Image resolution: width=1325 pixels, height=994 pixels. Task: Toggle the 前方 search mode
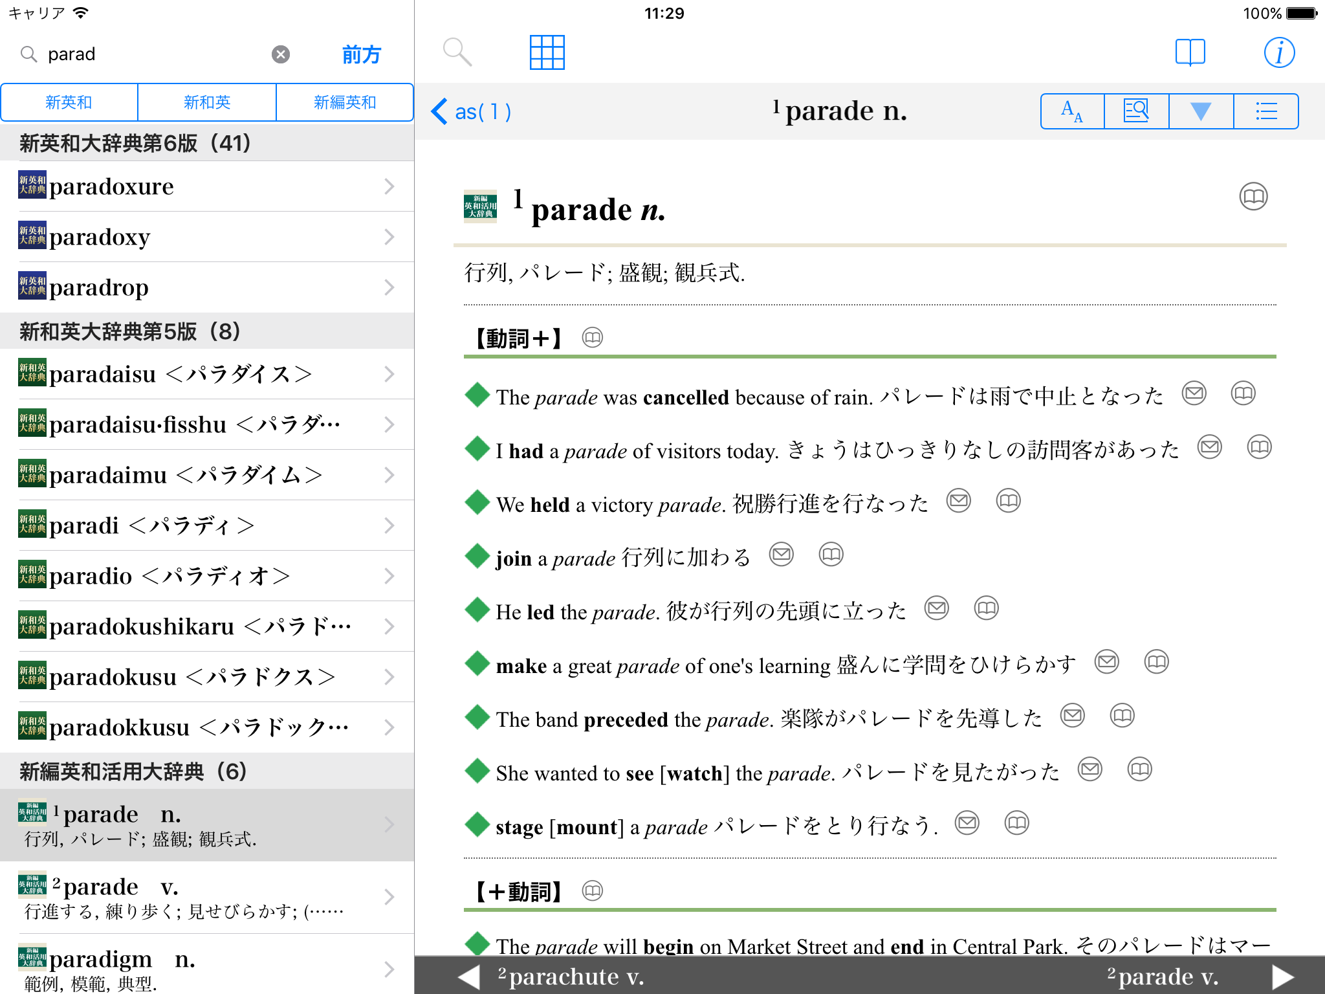click(361, 54)
